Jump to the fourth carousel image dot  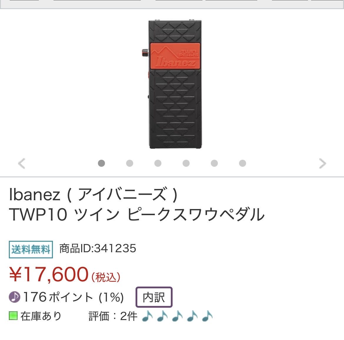(x=186, y=163)
